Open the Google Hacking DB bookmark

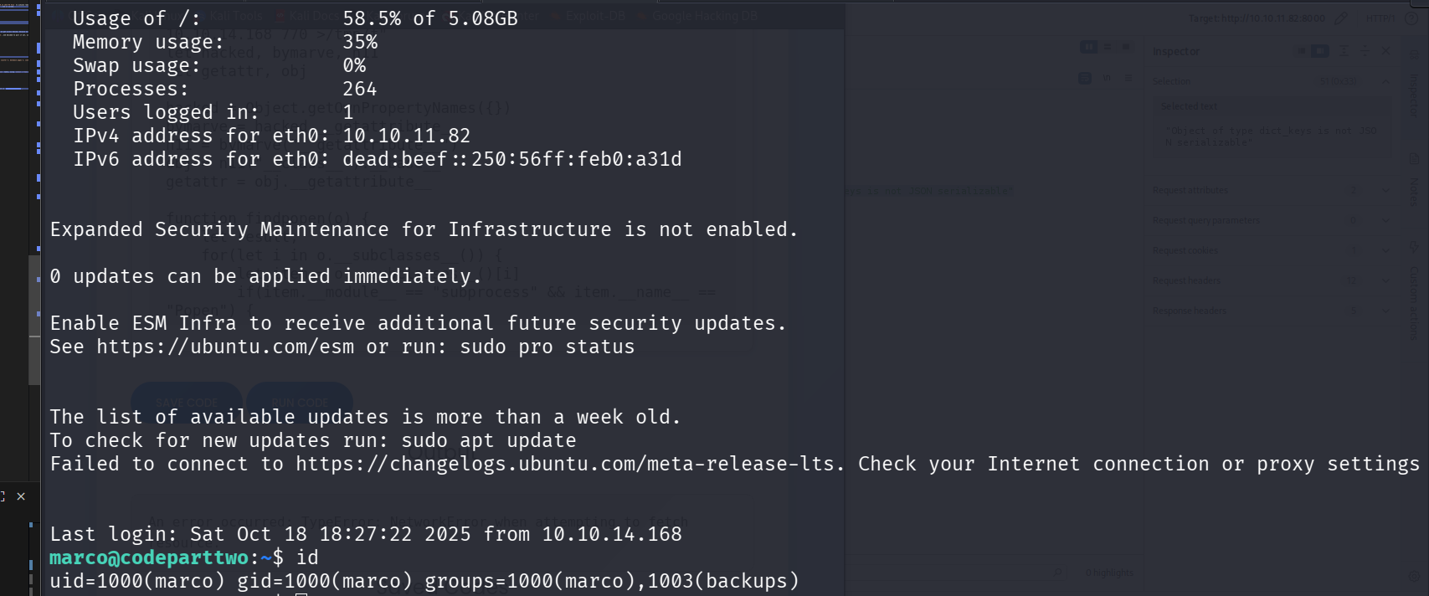tap(703, 16)
